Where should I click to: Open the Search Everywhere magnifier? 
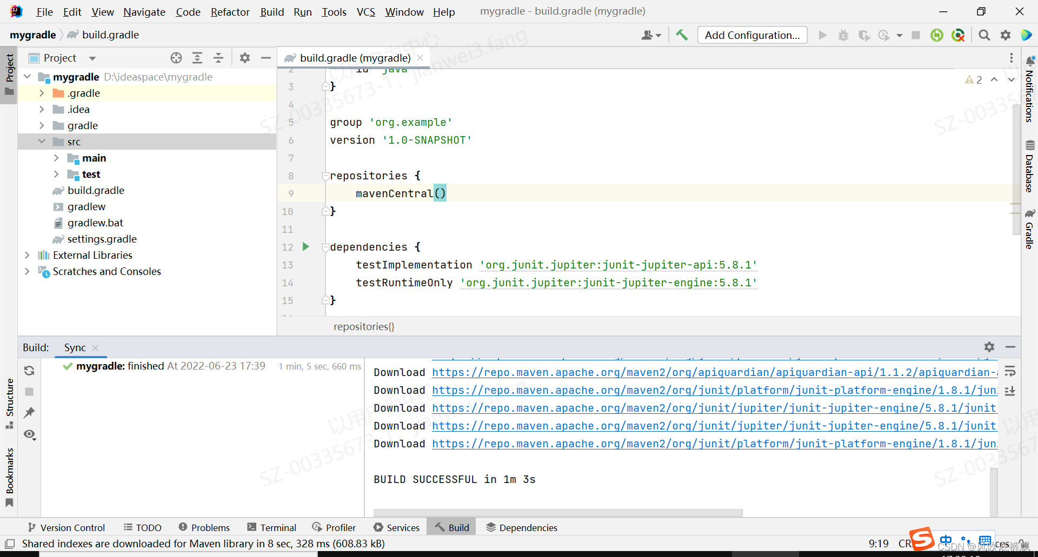[x=984, y=35]
